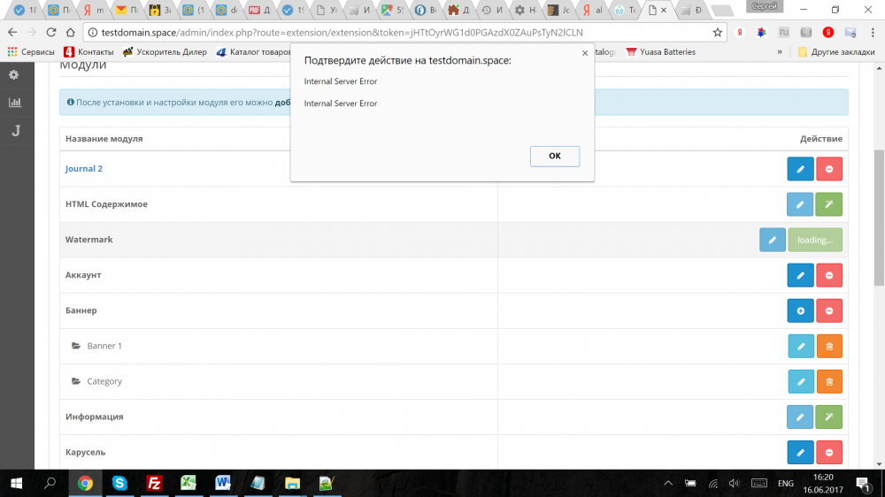Switch to Skype in the taskbar
The width and height of the screenshot is (885, 497).
point(119,484)
